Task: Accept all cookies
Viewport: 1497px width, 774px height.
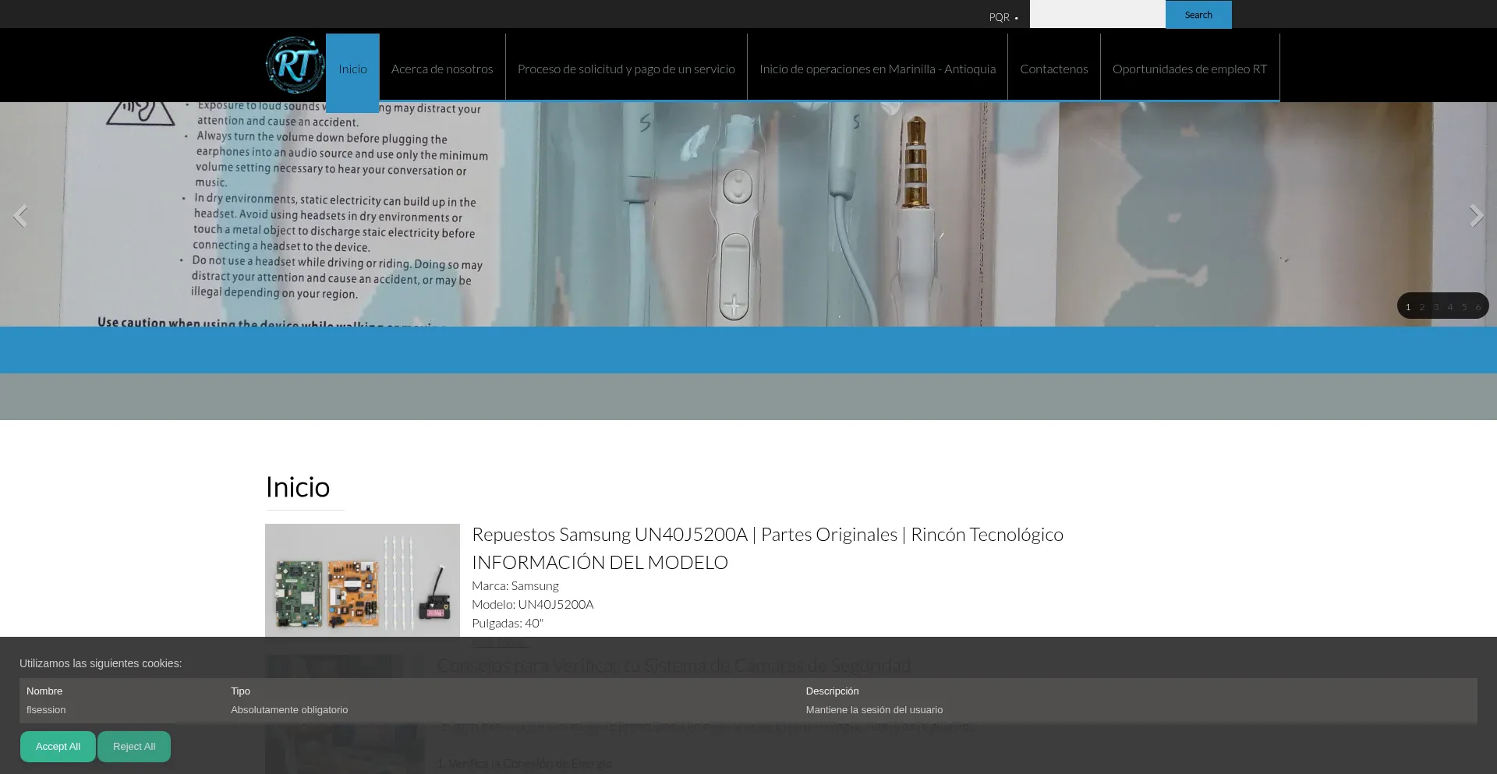Action: click(x=58, y=747)
